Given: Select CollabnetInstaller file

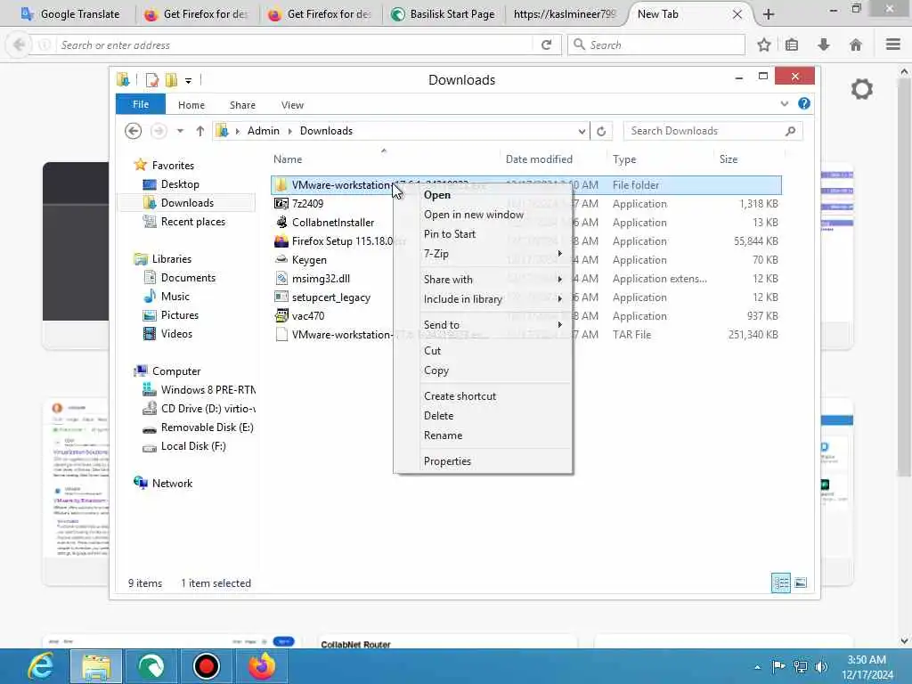Looking at the screenshot, I should pyautogui.click(x=333, y=222).
